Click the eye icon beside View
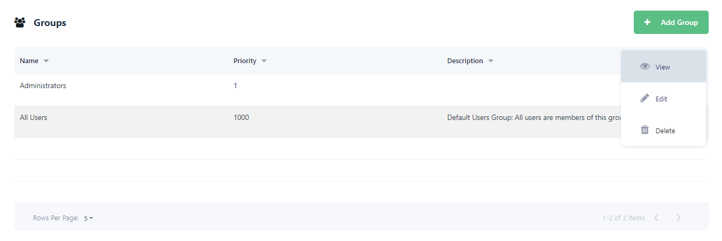The image size is (722, 241). [x=645, y=66]
